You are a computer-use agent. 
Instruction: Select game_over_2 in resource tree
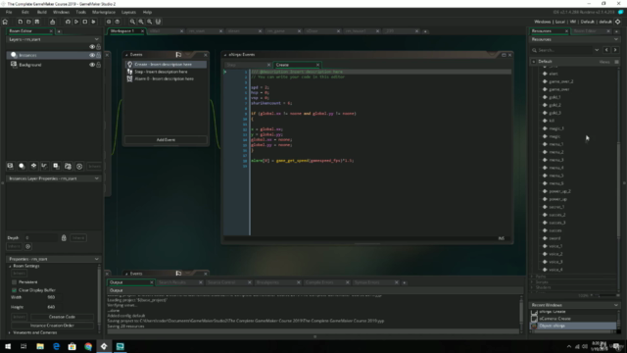pos(560,81)
